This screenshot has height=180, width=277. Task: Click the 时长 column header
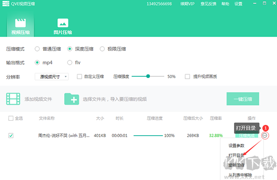120,118
